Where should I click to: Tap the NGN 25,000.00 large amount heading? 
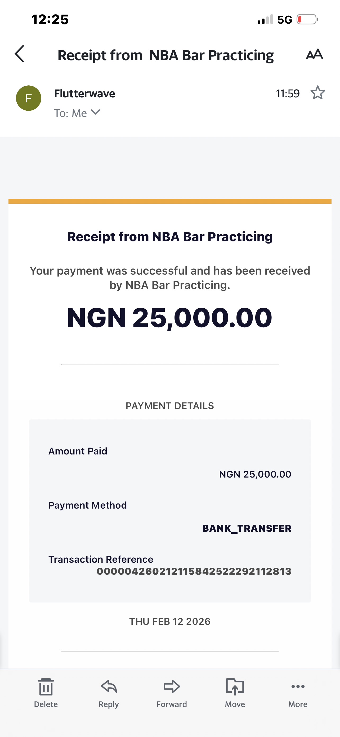(x=169, y=318)
